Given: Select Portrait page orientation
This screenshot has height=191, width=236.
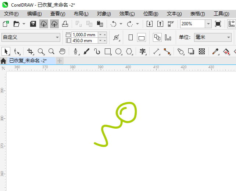Looking at the screenshot, I should click(130, 37).
